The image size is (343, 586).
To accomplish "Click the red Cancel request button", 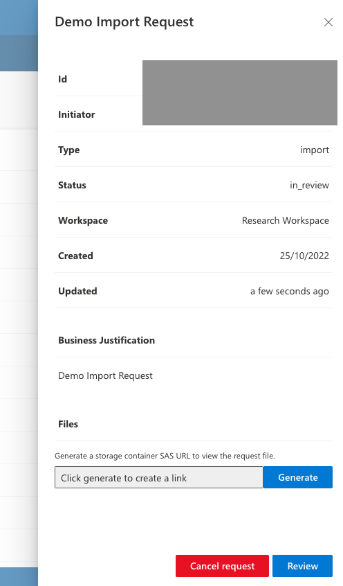I will point(222,566).
